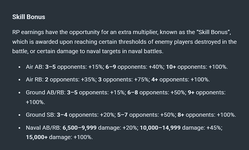This screenshot has height=150, width=249.
Task: Click bold "5–7" in Ground SB line
Action: (122, 115)
